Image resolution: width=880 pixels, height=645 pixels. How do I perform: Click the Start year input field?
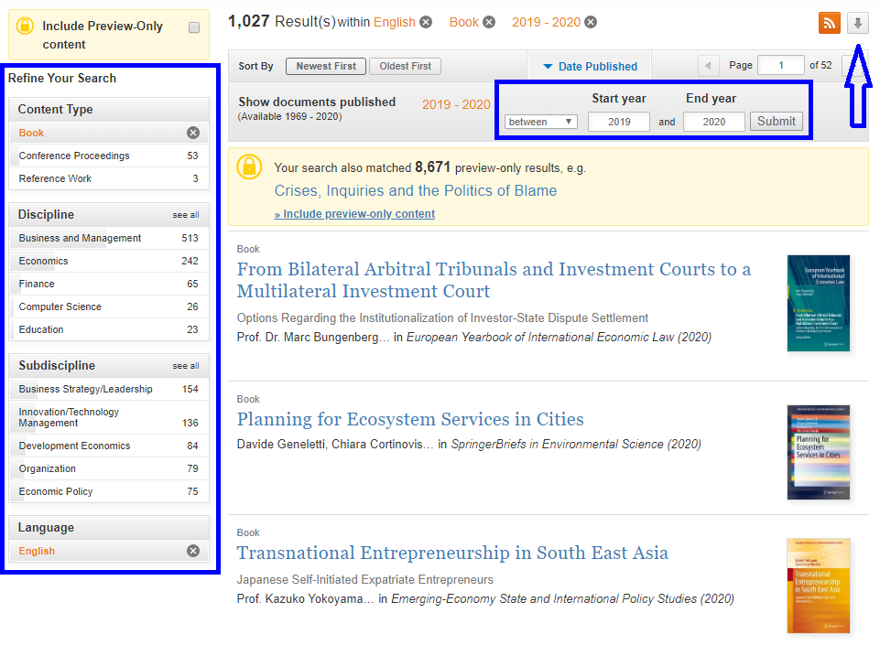click(x=619, y=122)
